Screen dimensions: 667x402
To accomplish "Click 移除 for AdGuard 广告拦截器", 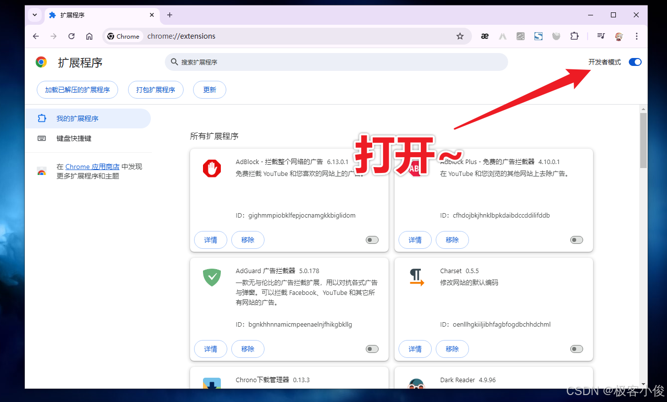I will click(x=248, y=349).
